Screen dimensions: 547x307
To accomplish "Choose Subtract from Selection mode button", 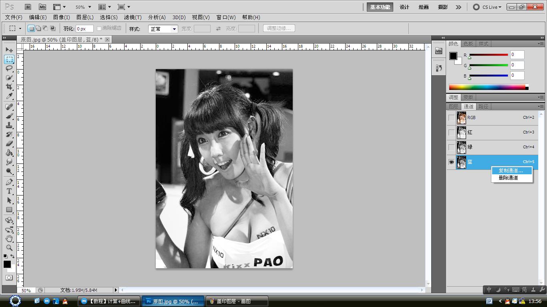I will 45,28.
